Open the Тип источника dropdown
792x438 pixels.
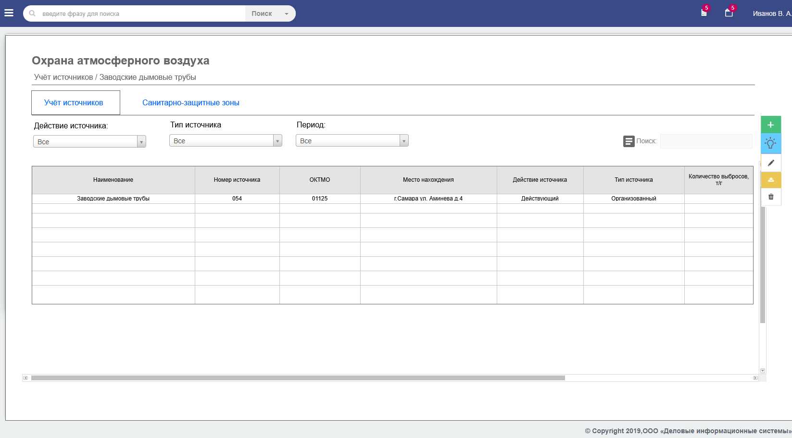click(226, 140)
